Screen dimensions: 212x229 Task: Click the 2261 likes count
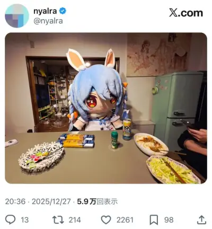(x=125, y=220)
